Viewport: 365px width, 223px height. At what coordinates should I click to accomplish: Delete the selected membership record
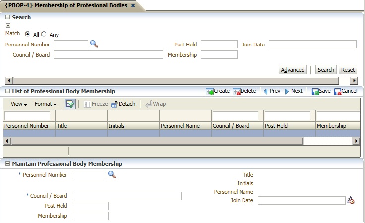pos(237,91)
